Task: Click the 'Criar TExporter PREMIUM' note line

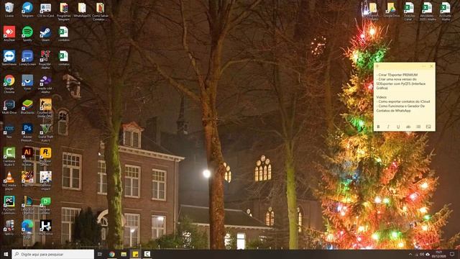Action: coord(397,75)
